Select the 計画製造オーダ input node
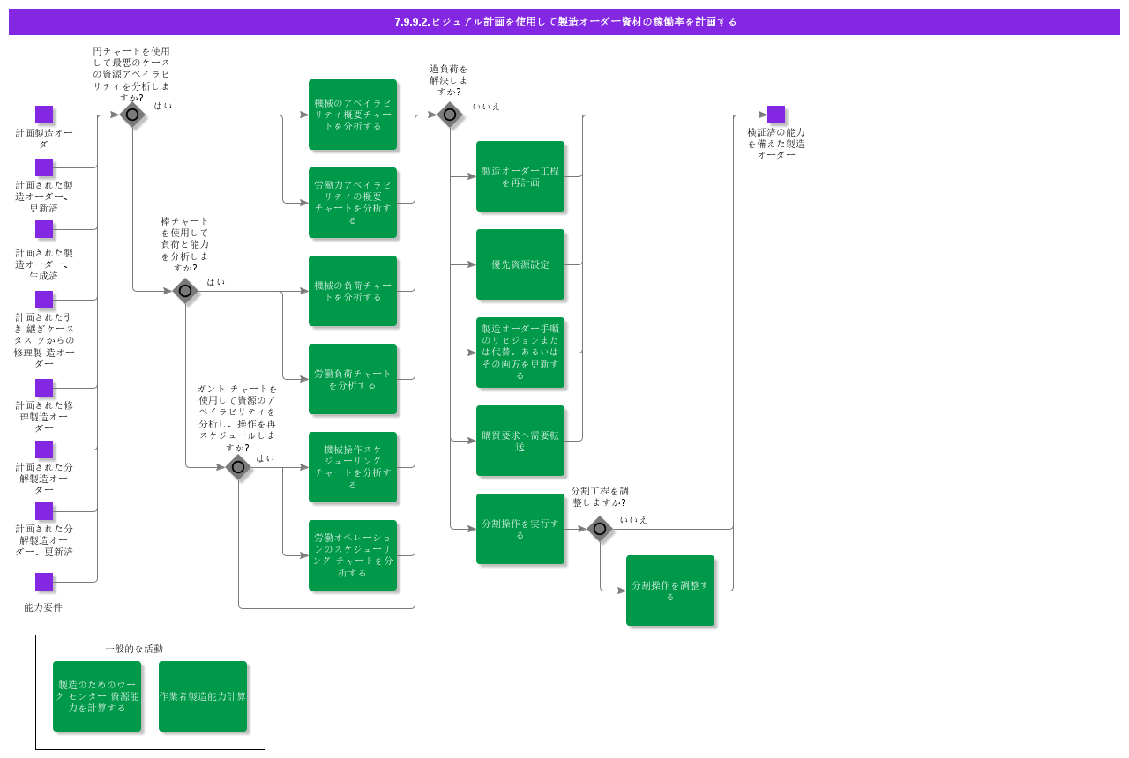The width and height of the screenshot is (1129, 758). [x=43, y=115]
